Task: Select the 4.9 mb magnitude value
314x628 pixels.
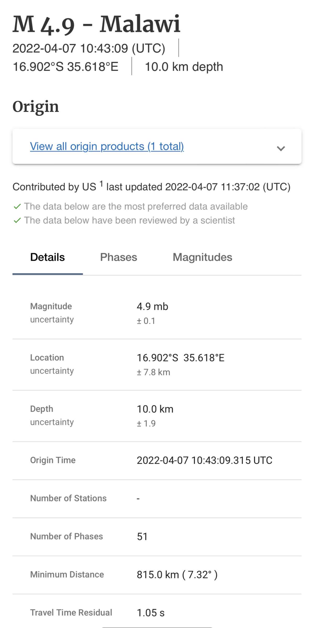Action: pos(152,306)
